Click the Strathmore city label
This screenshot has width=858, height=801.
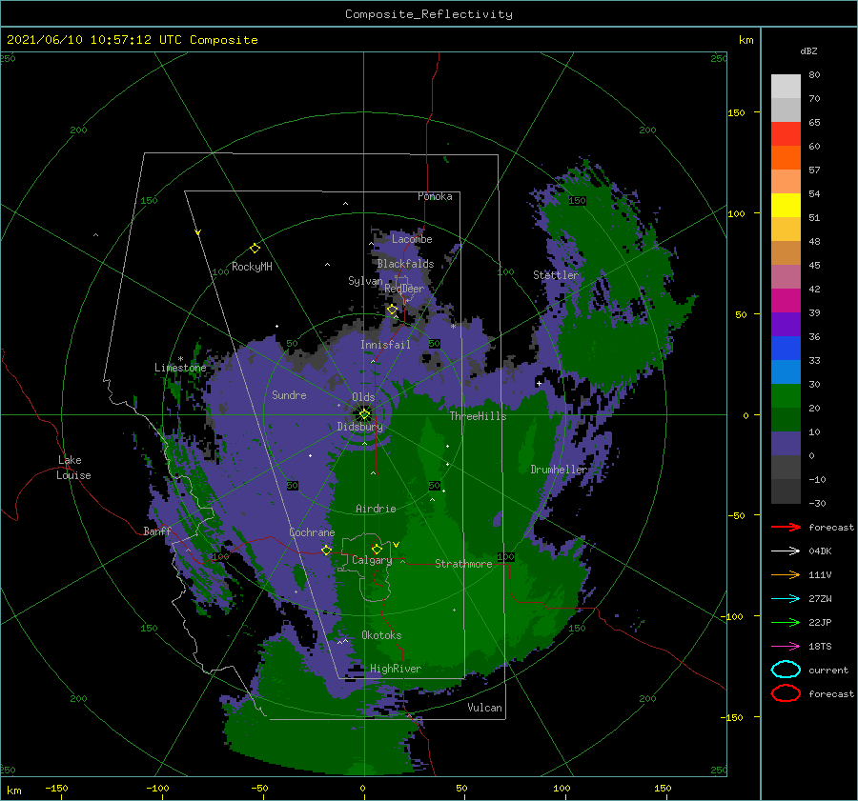[463, 564]
